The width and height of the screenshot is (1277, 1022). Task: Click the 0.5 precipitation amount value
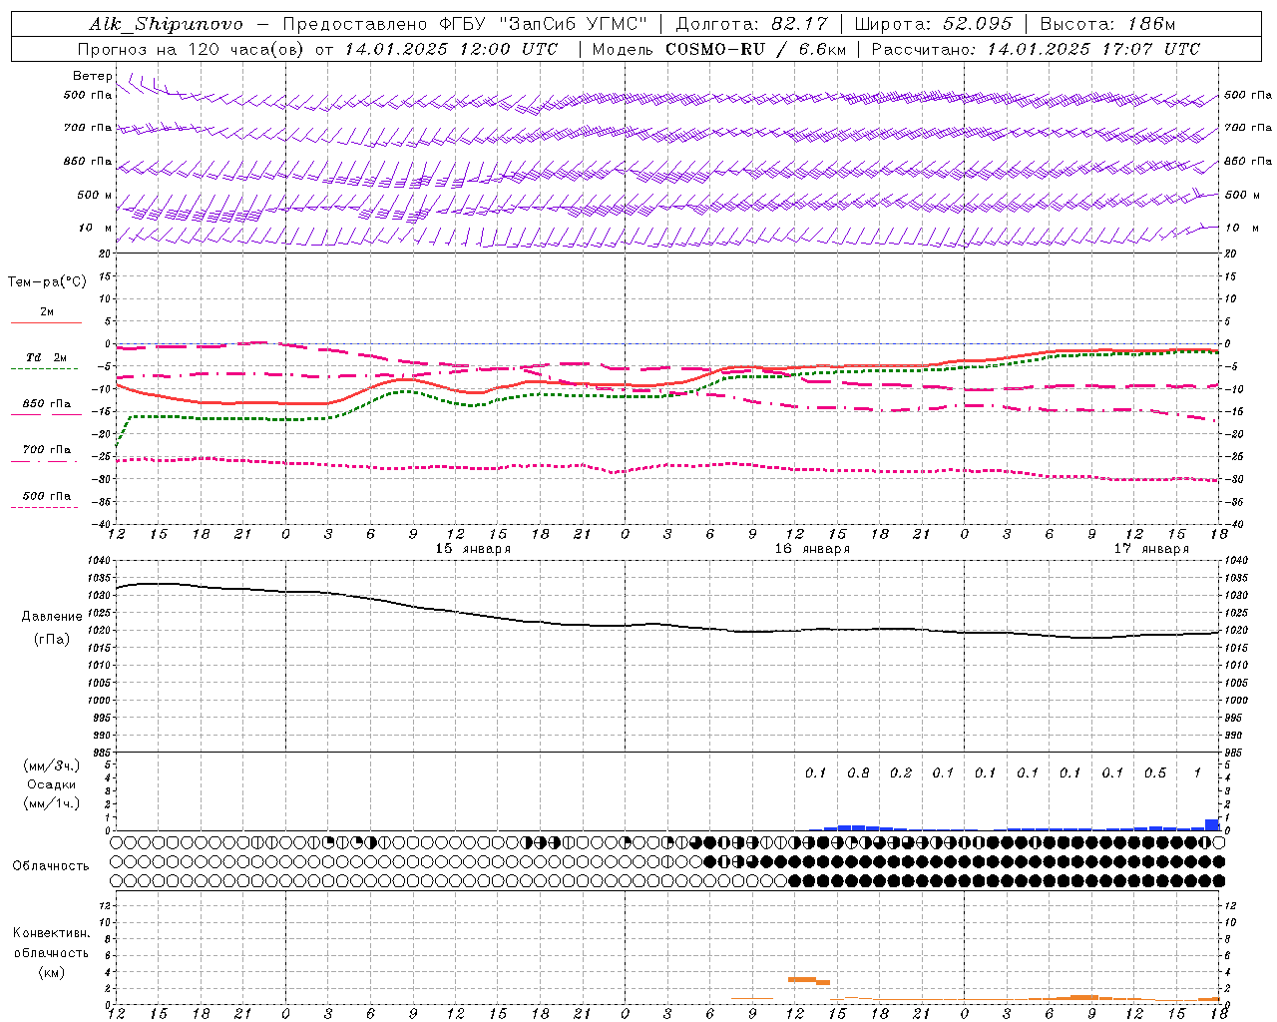tap(1155, 773)
